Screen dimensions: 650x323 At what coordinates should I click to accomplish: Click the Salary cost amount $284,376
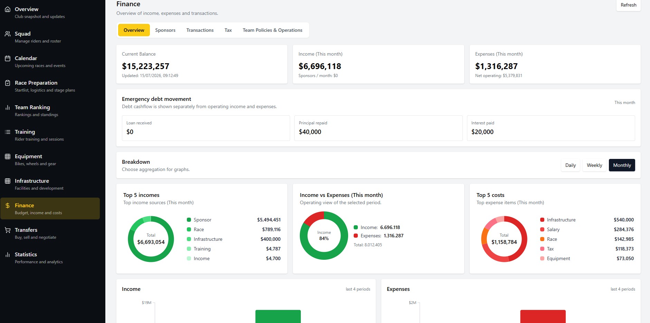click(624, 229)
